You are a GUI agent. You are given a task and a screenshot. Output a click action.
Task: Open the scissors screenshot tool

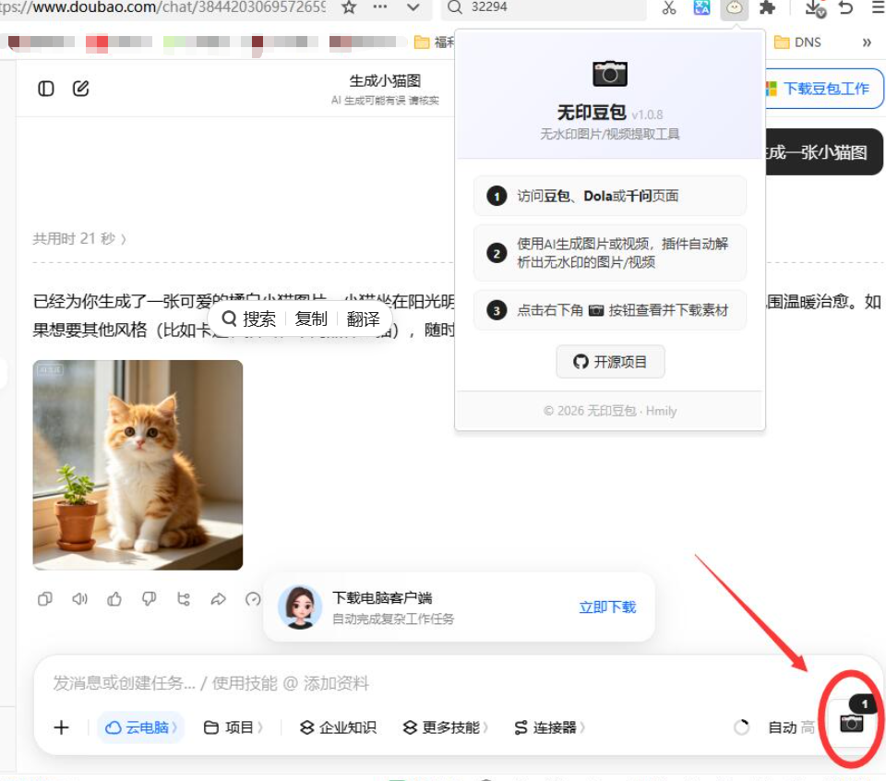coord(669,7)
